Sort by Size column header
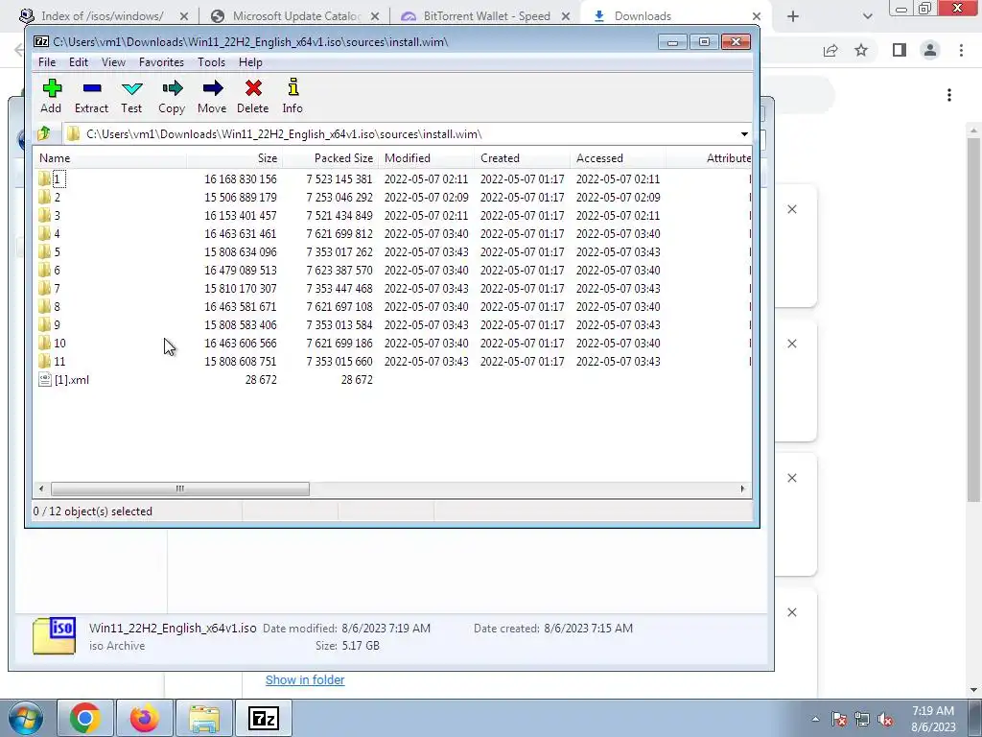Image resolution: width=982 pixels, height=737 pixels. [x=234, y=158]
